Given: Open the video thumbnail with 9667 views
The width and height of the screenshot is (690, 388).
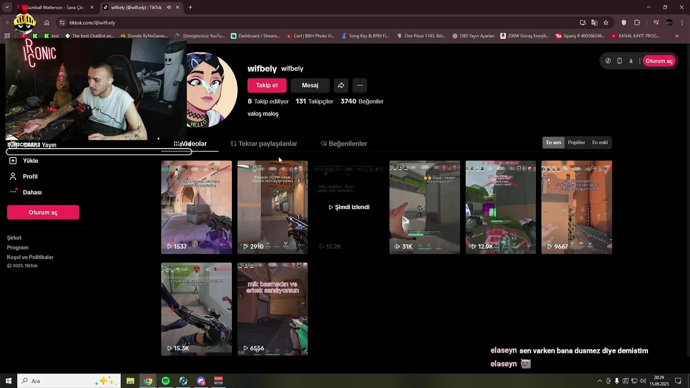Looking at the screenshot, I should coord(576,207).
